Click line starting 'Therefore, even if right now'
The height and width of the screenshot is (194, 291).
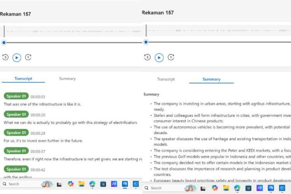pos(73,159)
